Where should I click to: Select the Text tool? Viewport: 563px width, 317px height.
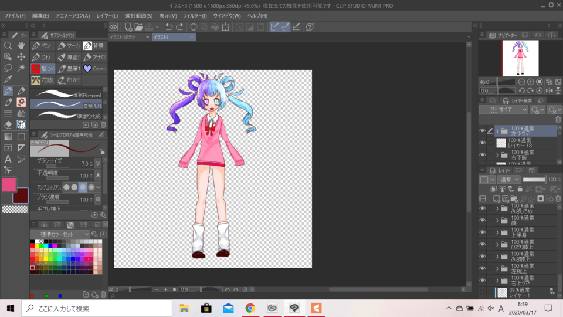[8, 159]
